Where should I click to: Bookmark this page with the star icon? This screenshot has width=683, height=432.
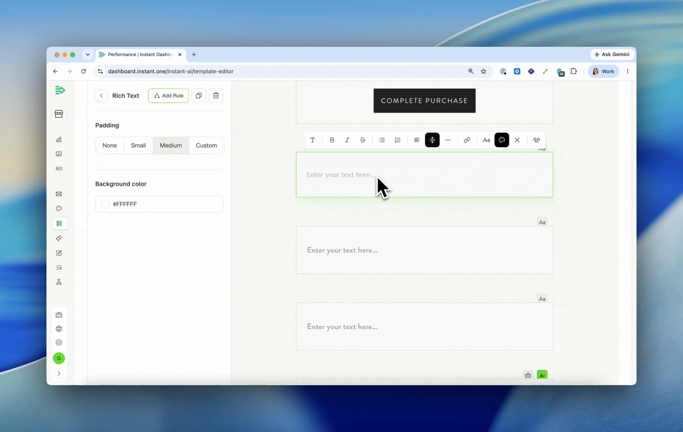(484, 71)
